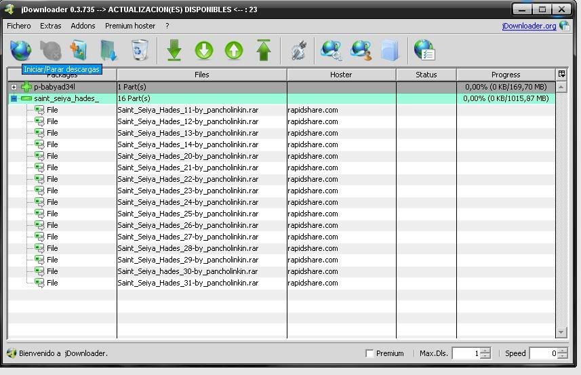The image size is (581, 375).
Task: Click globe icon beside jDownloader.org link
Action: click(565, 26)
